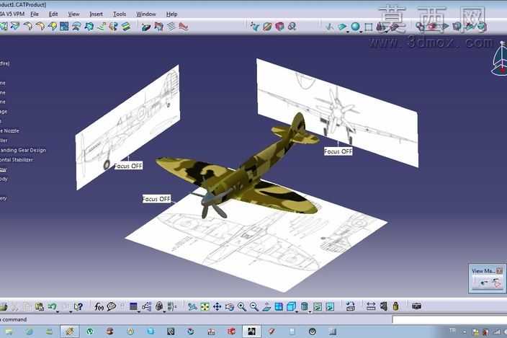Close the View Mode floating palette

point(500,270)
